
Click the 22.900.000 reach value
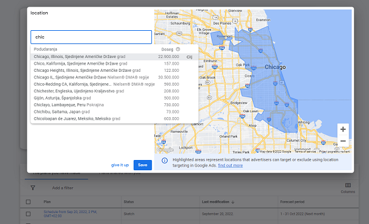point(169,57)
